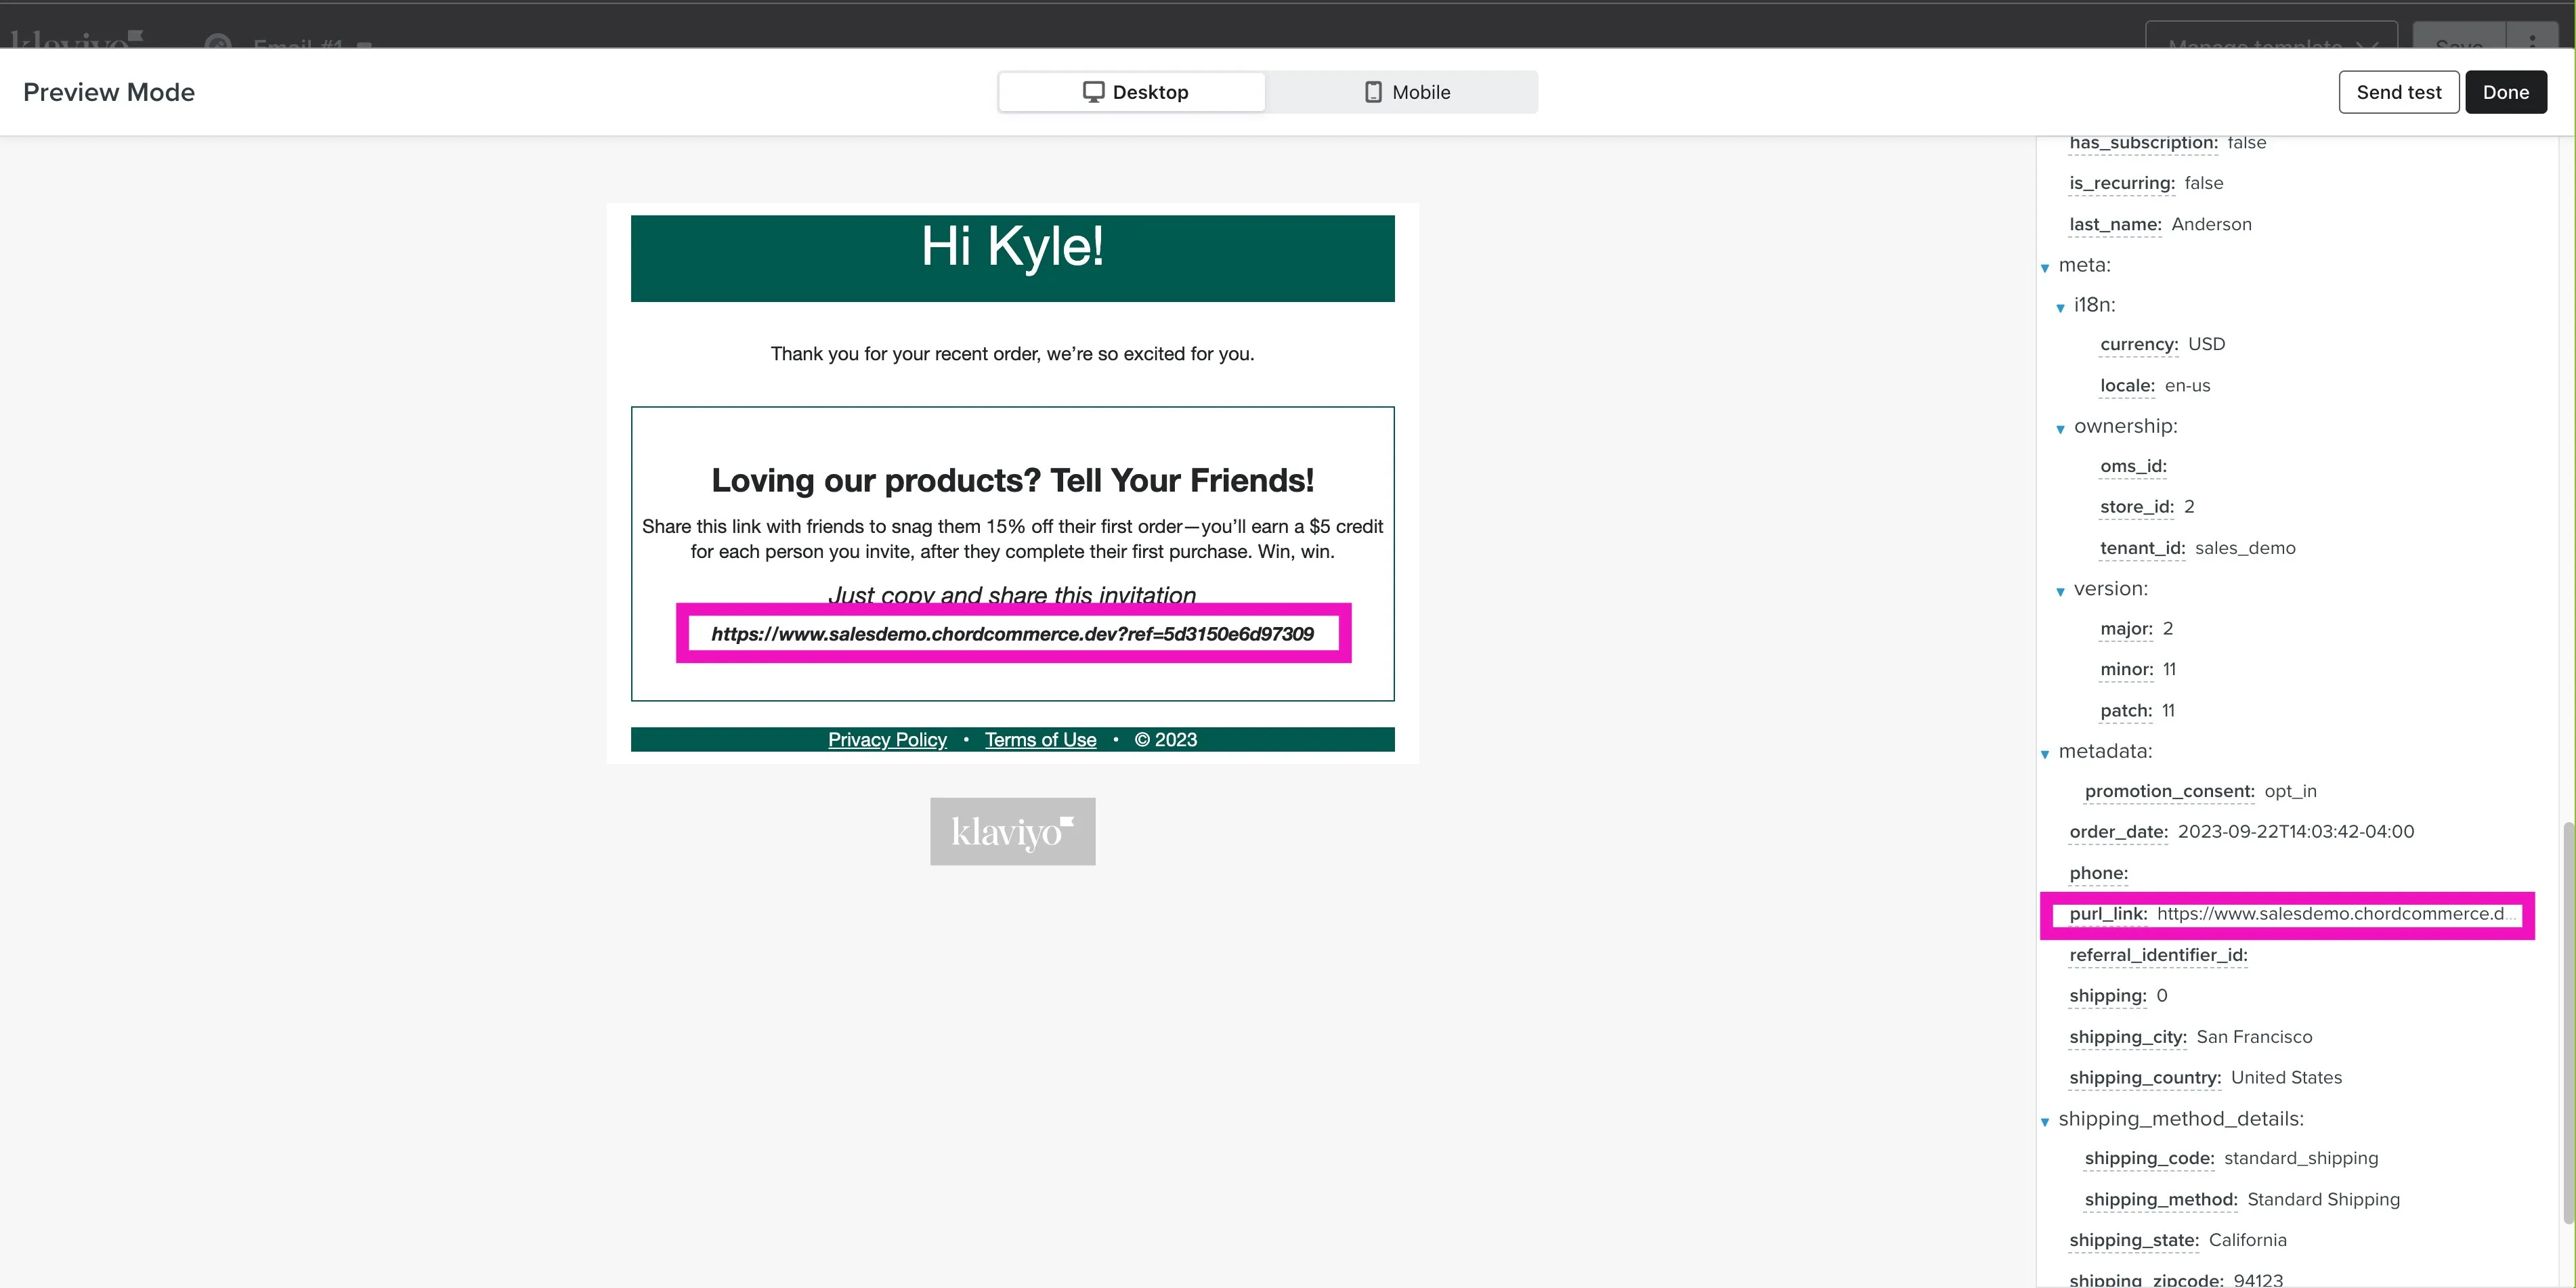Select the phone property
The height and width of the screenshot is (1288, 2576).
[x=2098, y=873]
